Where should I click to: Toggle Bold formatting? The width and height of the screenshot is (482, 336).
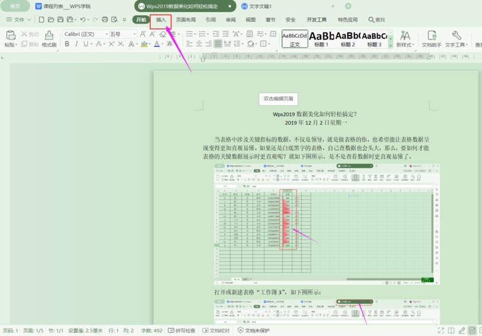click(x=67, y=44)
